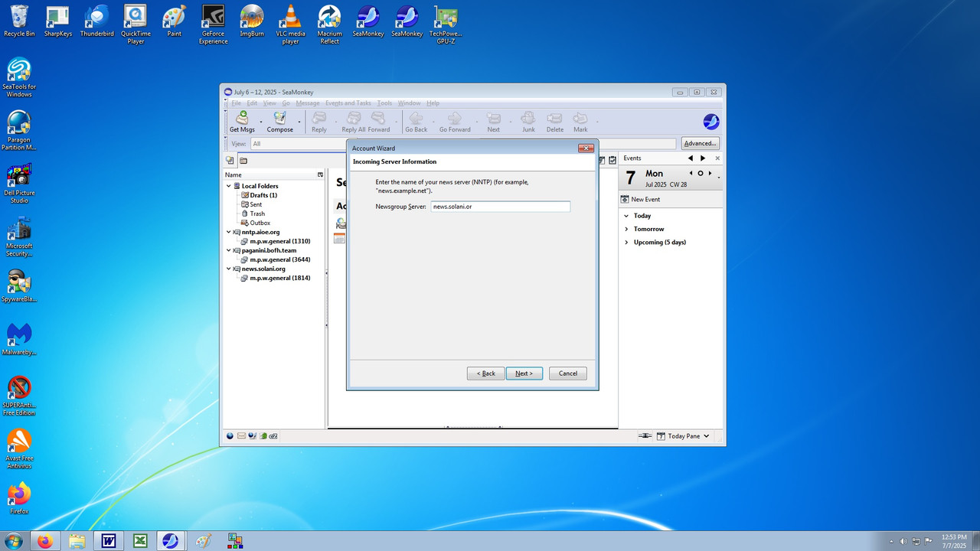Collapse the nntp.aioe.org account
This screenshot has width=980, height=551.
pyautogui.click(x=228, y=232)
